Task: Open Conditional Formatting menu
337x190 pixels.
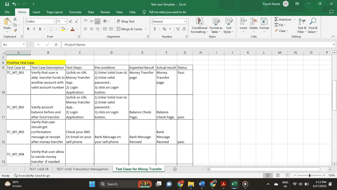Action: click(x=199, y=26)
